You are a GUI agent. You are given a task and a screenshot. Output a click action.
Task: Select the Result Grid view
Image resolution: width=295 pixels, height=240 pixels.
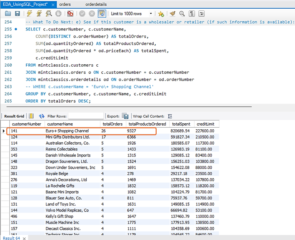[14, 116]
